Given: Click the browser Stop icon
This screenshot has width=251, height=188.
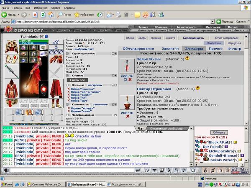Looking at the screenshot, I should tap(35, 15).
